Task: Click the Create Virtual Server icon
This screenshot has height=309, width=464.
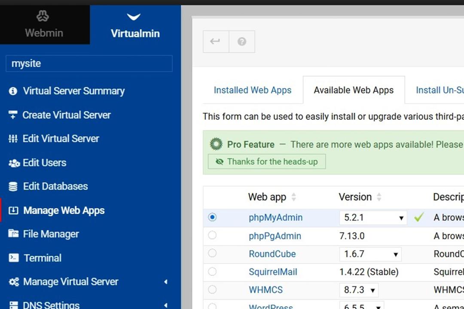Action: [x=13, y=115]
